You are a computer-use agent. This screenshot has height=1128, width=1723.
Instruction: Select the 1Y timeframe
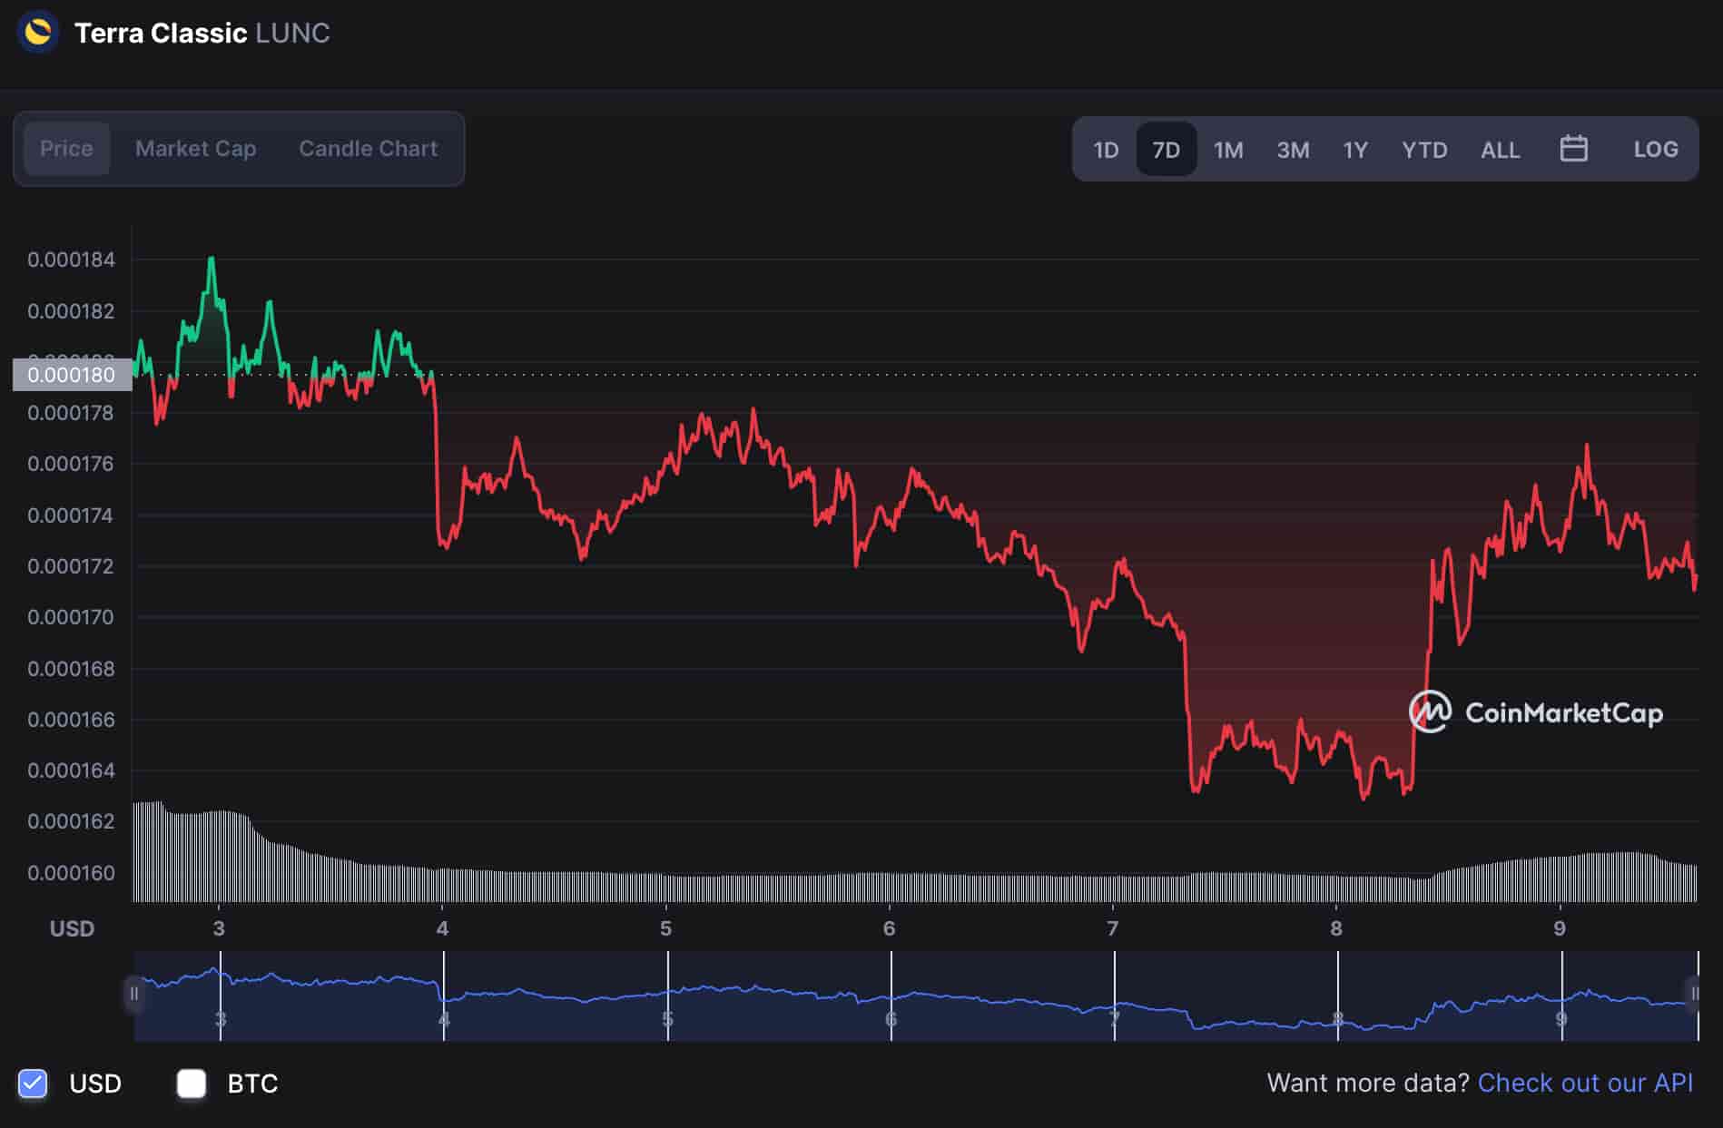click(1354, 149)
